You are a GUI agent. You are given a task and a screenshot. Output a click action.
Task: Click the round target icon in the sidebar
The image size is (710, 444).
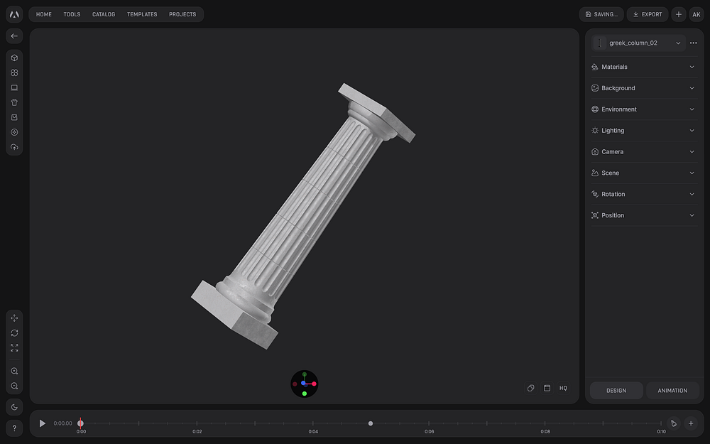click(x=14, y=132)
